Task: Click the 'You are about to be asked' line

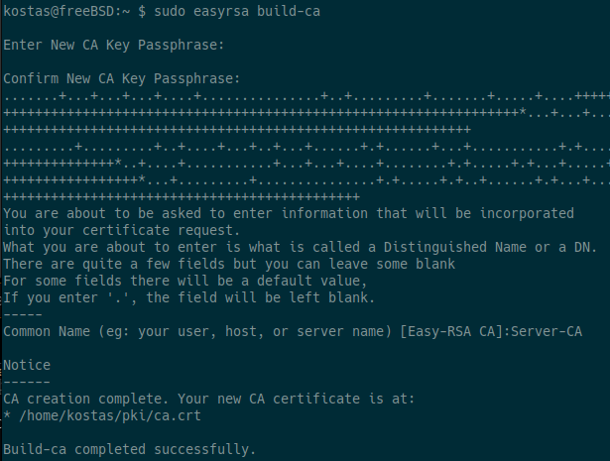Action: 288,213
